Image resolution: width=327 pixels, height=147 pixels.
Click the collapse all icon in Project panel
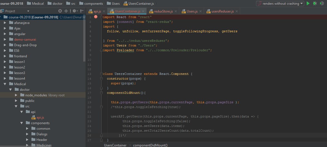point(66,11)
